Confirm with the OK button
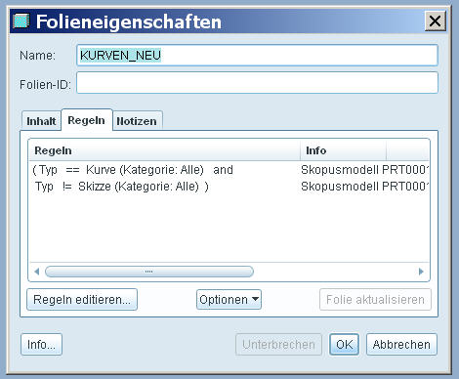Screen dimensions: 459x379 [x=344, y=345]
